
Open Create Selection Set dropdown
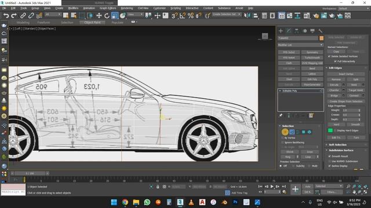click(227, 14)
